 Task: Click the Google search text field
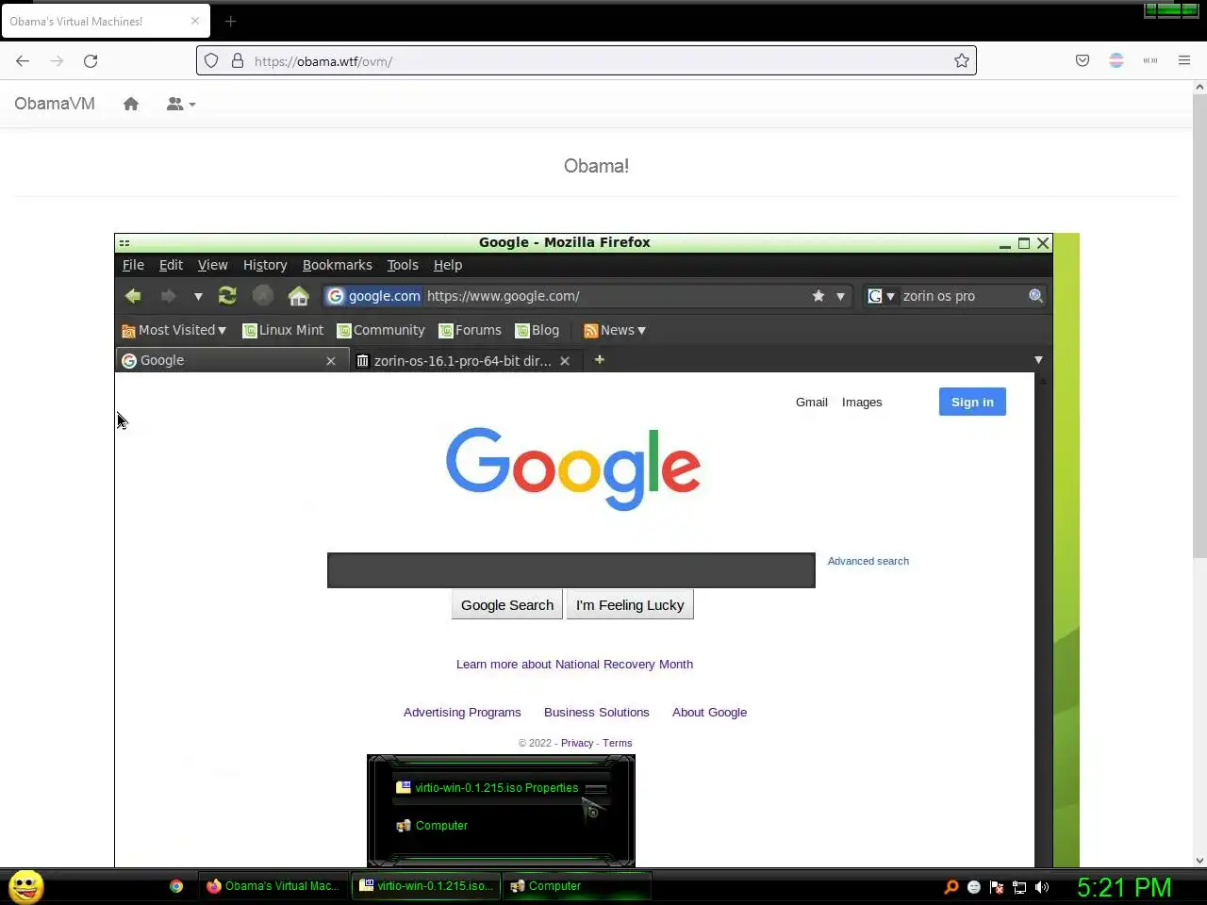click(x=571, y=570)
